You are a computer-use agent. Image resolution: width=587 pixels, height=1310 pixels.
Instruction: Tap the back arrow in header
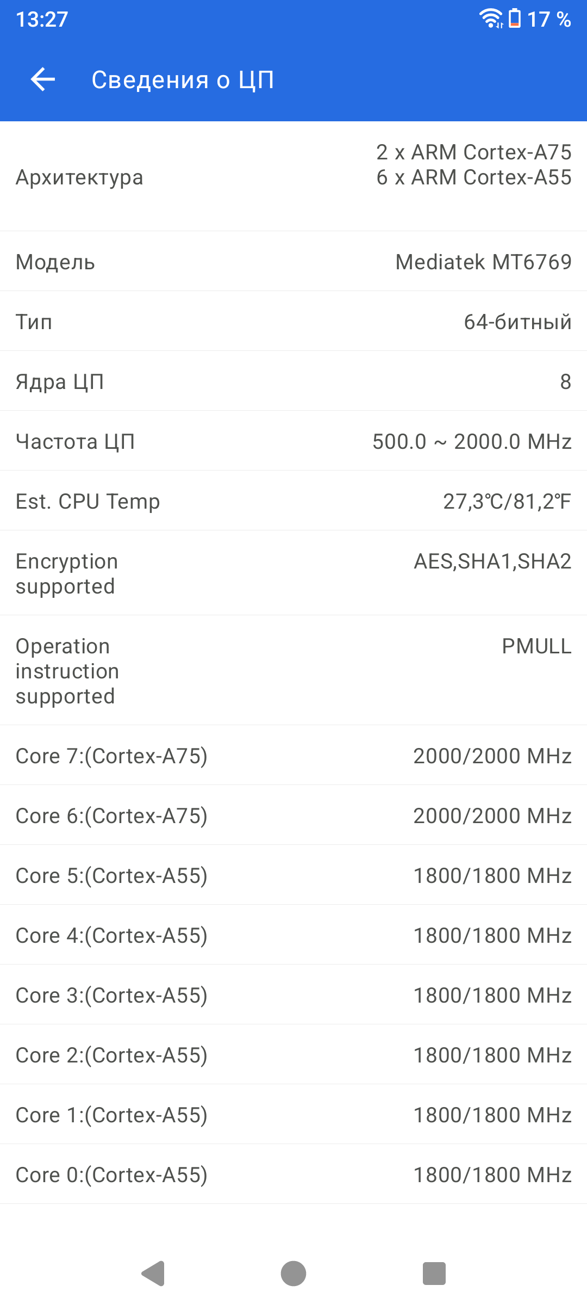(x=43, y=79)
